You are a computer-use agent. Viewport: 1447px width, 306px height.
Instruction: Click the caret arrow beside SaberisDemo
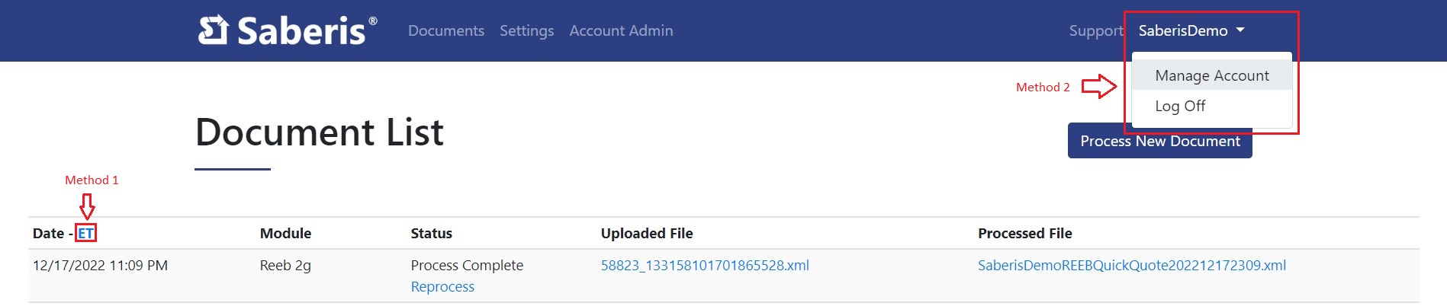pyautogui.click(x=1240, y=30)
